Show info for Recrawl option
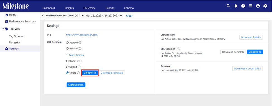 pos(80,48)
